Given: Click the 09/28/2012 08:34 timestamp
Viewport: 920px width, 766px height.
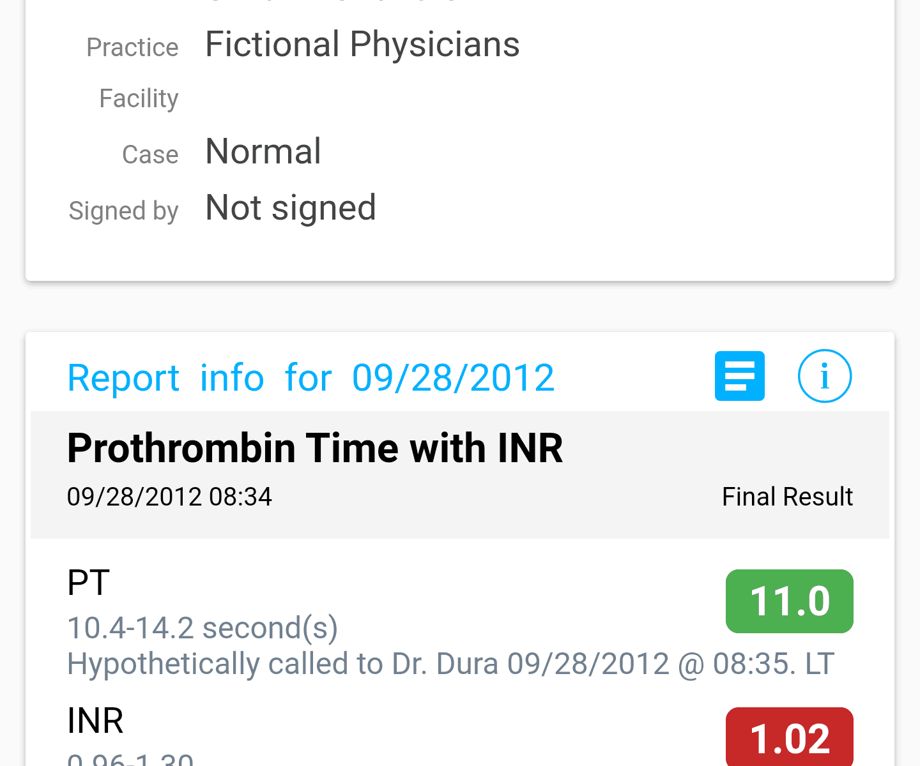Looking at the screenshot, I should (x=169, y=497).
